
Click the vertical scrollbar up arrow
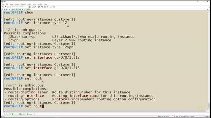click(x=209, y=12)
